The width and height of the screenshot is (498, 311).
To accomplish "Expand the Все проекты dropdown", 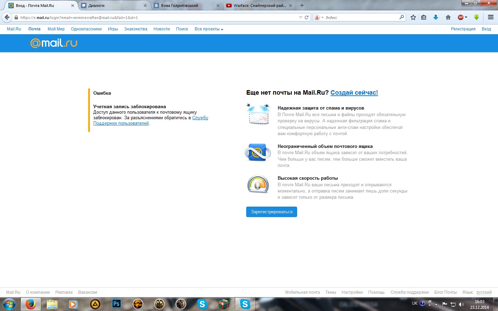I will tap(209, 29).
